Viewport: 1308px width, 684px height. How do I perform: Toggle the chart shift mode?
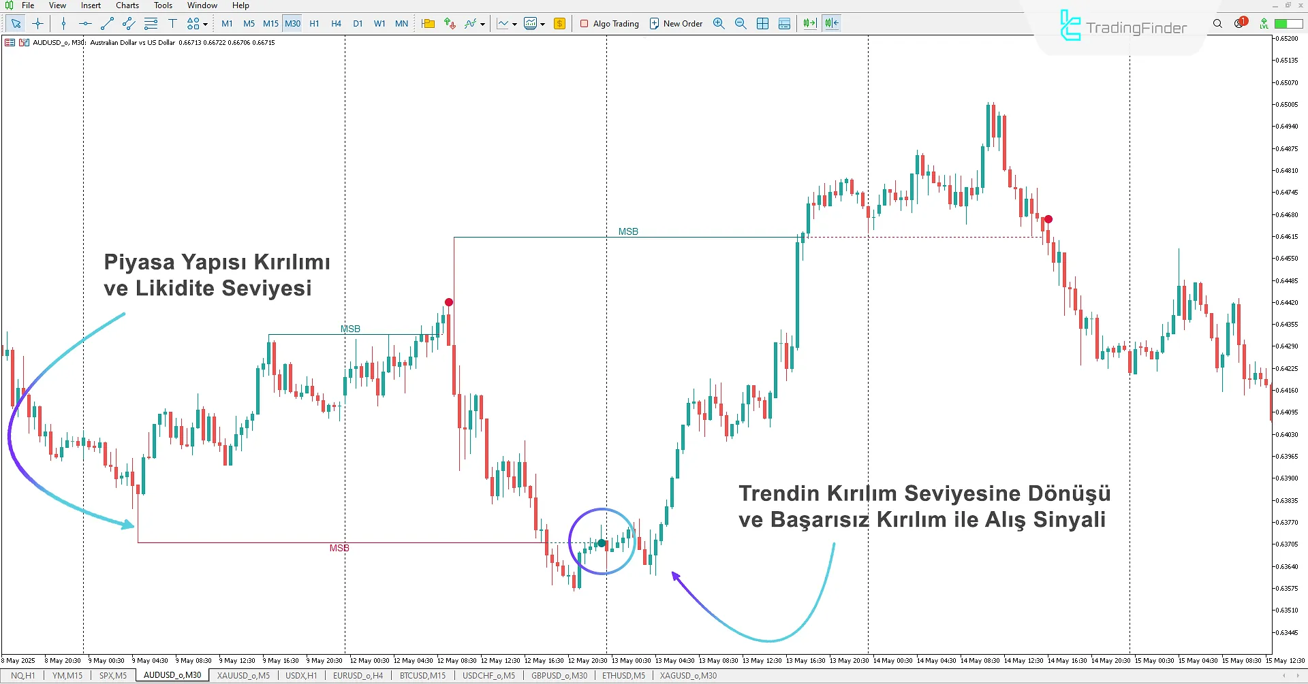click(x=831, y=23)
